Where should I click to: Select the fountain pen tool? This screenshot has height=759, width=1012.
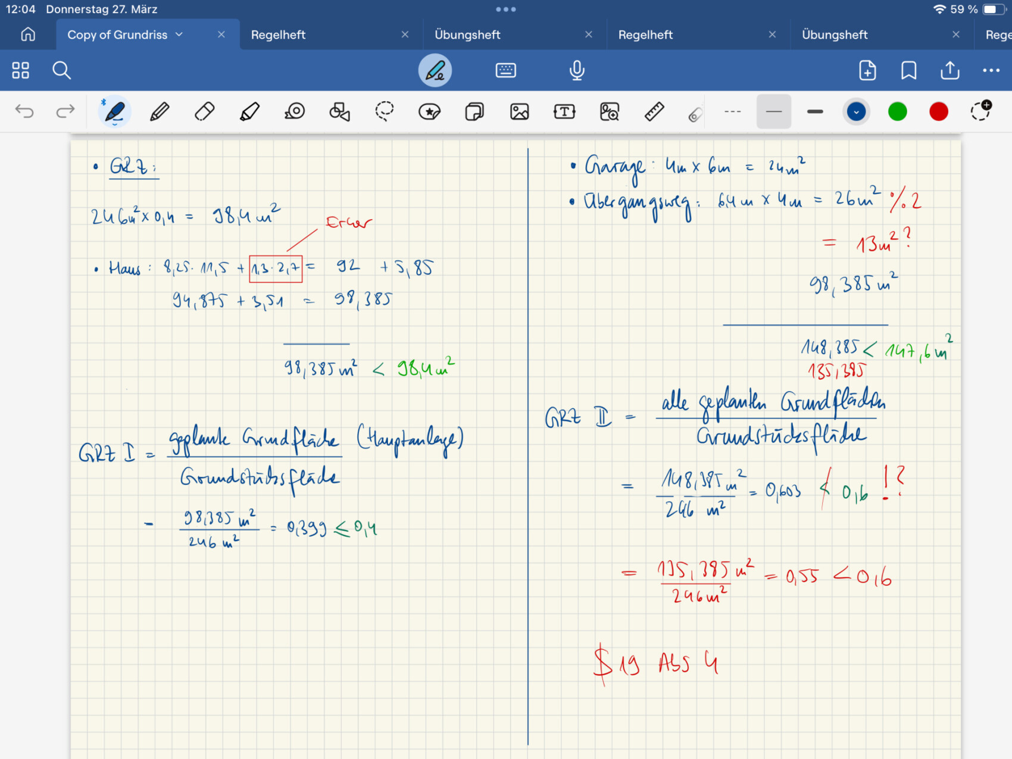(114, 111)
